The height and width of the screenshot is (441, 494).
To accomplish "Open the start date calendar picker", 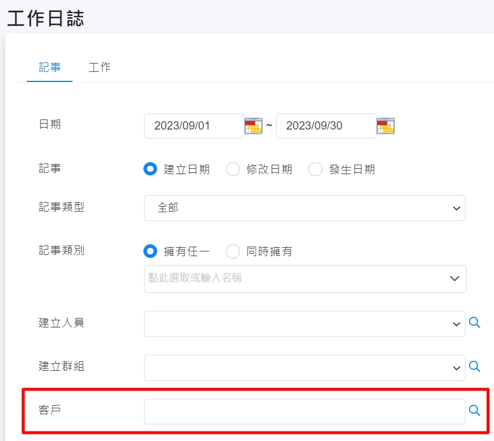I will click(x=253, y=126).
